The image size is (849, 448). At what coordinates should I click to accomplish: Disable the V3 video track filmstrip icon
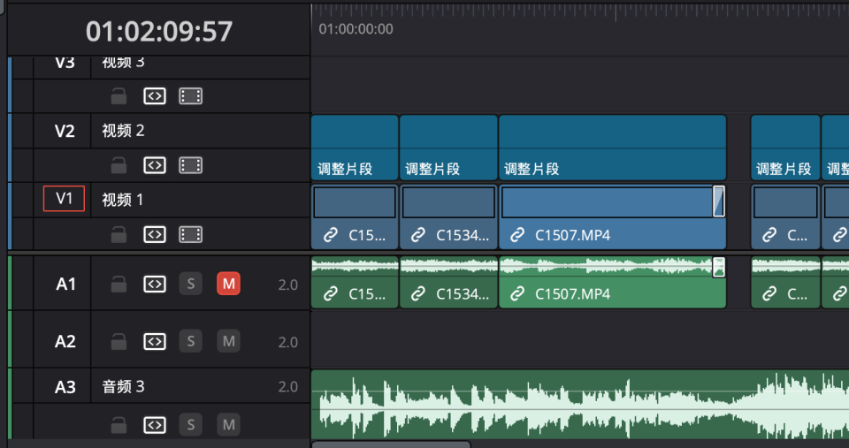tap(191, 95)
